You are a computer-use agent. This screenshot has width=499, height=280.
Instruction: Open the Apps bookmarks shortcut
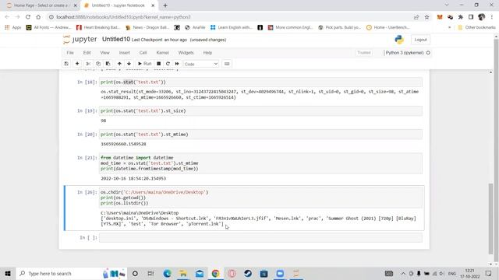[x=13, y=28]
